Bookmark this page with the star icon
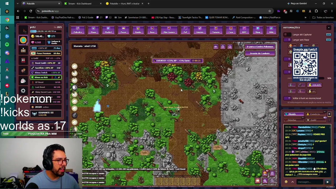336x189 pixels. 270,11
